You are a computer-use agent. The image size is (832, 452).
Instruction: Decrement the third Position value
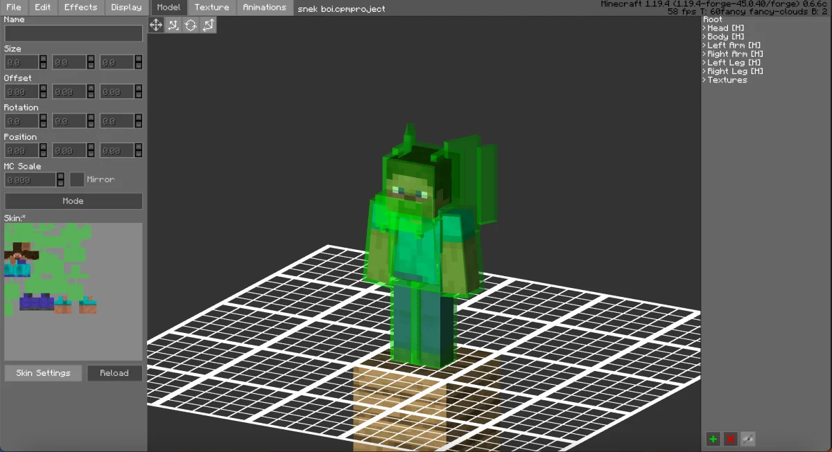click(x=139, y=154)
